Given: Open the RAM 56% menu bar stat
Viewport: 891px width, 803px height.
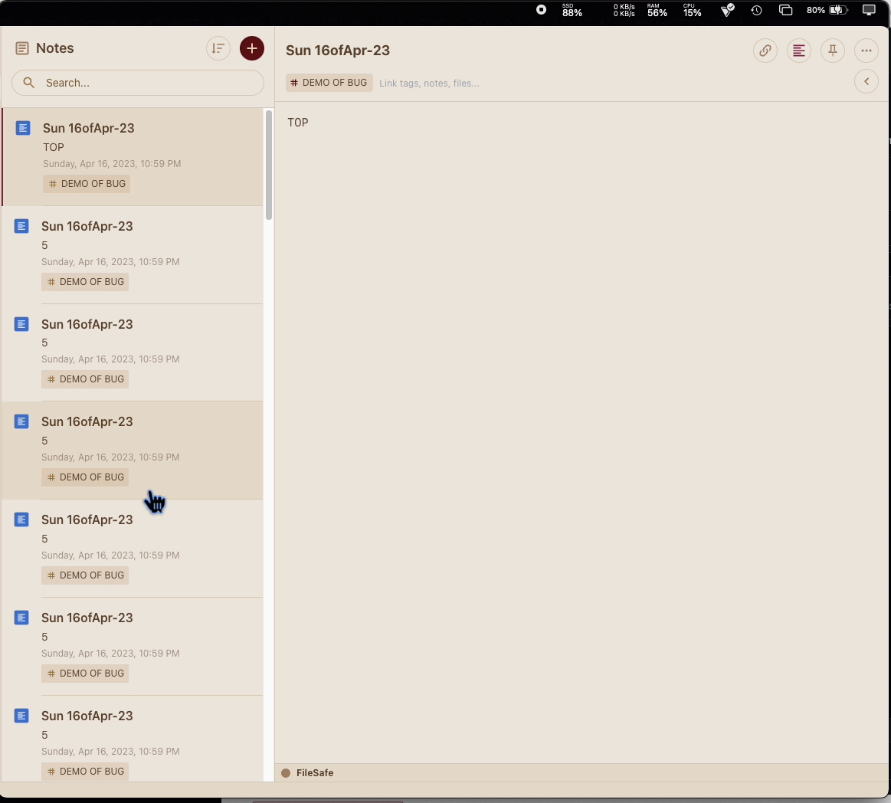Looking at the screenshot, I should tap(657, 10).
